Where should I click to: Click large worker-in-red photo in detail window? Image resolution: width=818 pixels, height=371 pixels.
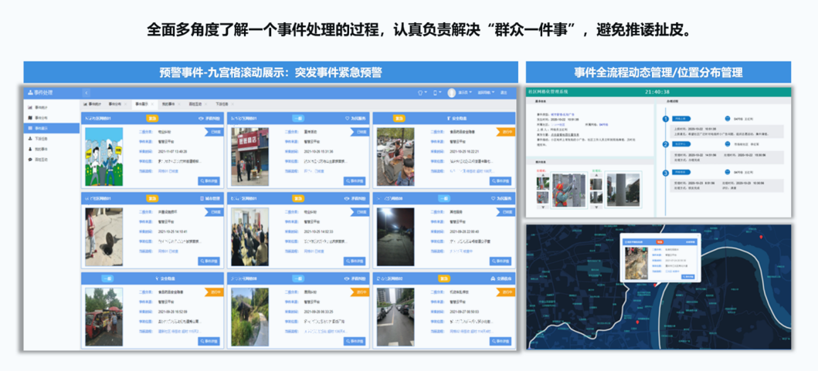pyautogui.click(x=569, y=191)
